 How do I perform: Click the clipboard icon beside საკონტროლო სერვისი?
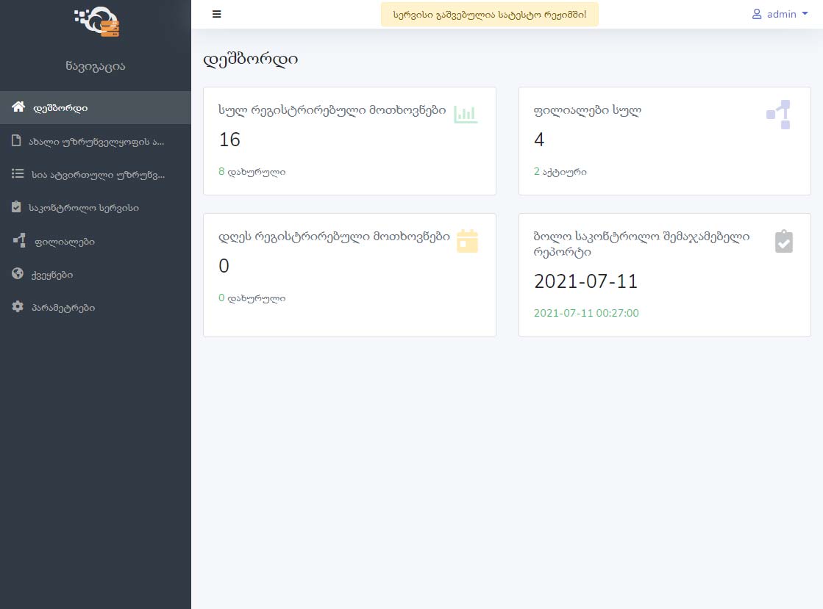(x=17, y=208)
